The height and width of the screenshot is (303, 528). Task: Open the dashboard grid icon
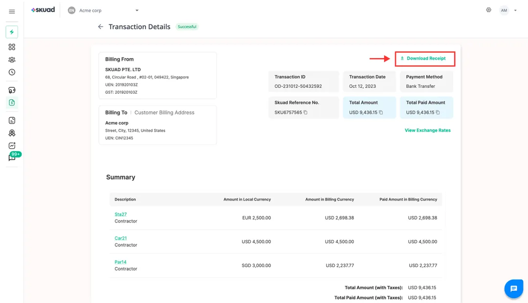pos(12,47)
